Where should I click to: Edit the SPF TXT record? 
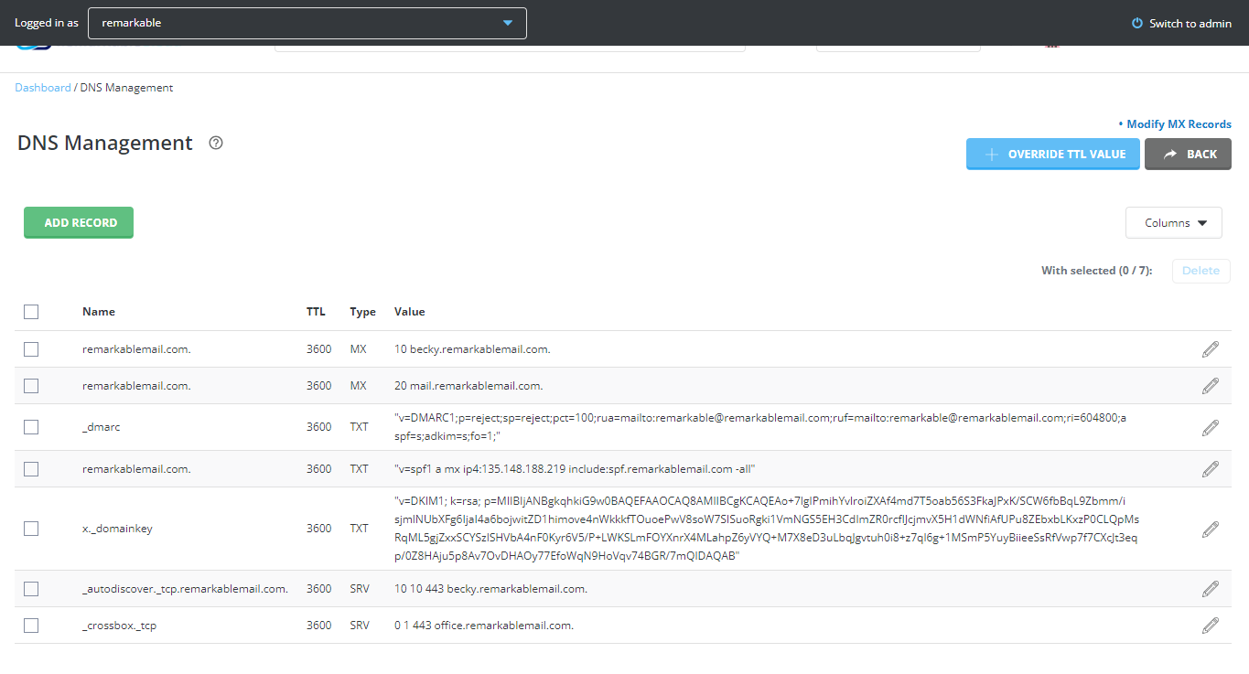pos(1210,469)
